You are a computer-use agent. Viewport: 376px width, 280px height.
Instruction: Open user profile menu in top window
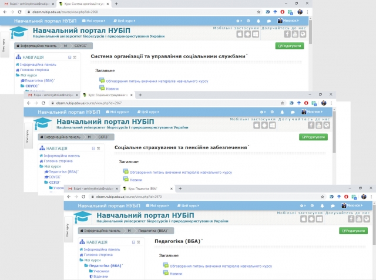coord(288,21)
